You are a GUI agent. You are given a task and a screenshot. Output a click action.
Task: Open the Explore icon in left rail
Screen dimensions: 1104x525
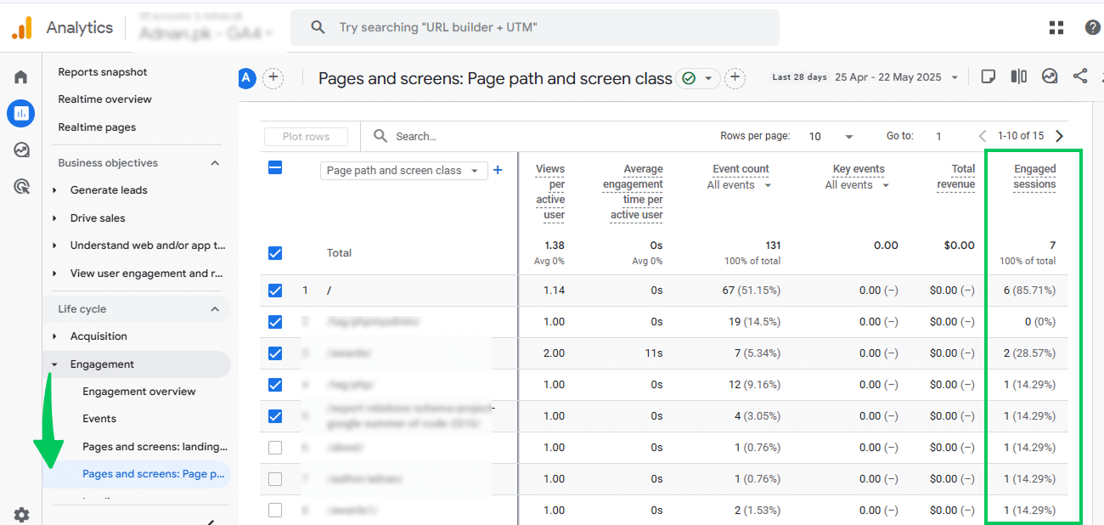coord(21,150)
